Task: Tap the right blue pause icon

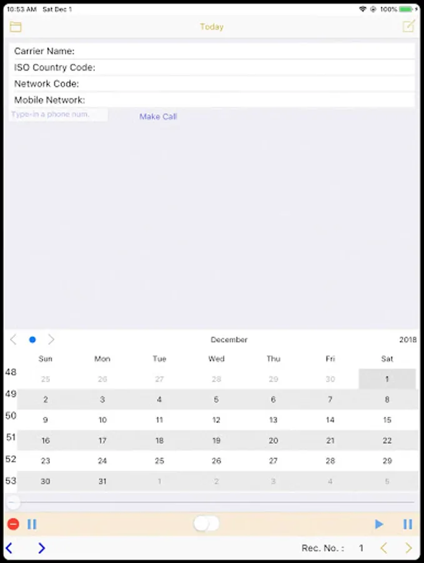Action: click(x=408, y=524)
